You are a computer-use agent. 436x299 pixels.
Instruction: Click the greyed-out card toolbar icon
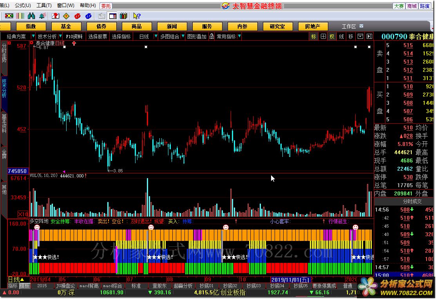point(101,16)
